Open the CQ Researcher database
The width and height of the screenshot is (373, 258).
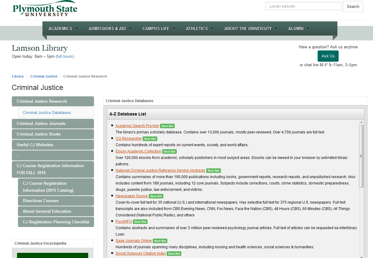pos(128,138)
